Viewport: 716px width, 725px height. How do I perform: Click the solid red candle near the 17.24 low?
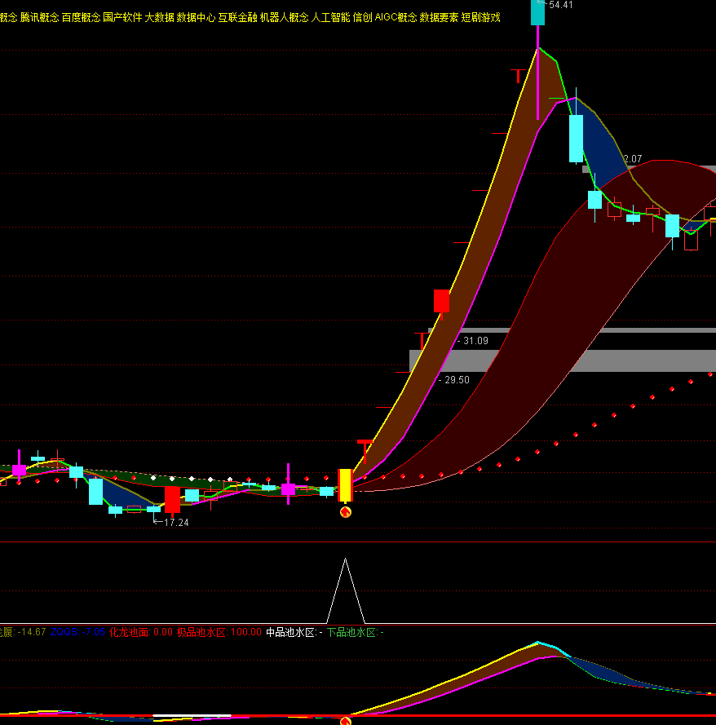click(x=172, y=499)
